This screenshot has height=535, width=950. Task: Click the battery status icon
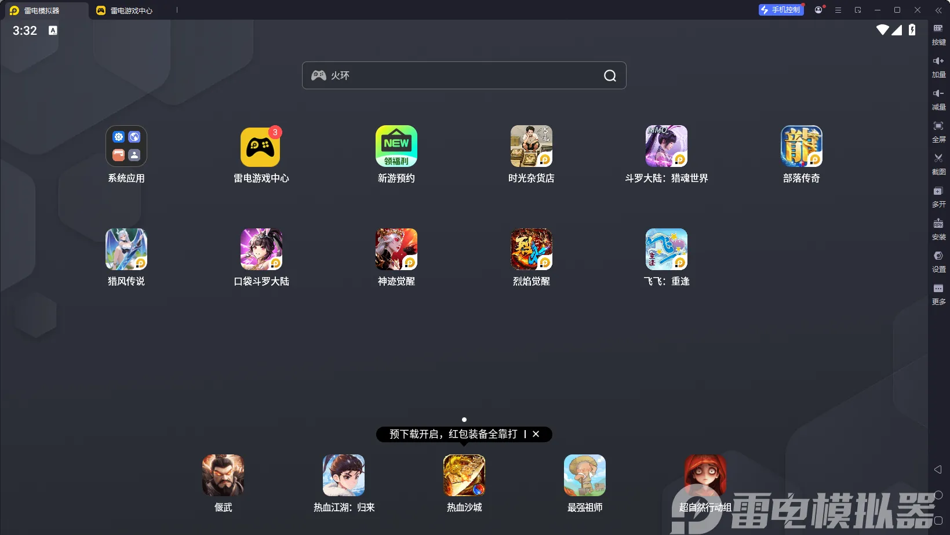point(912,30)
